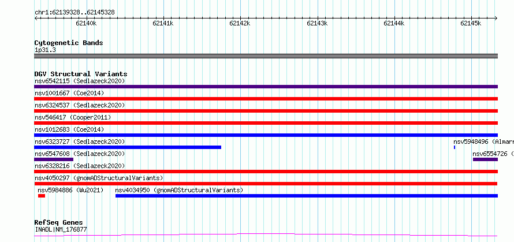Screen dimensions: 514x242
Task: Click the chr1:62139328..62145328 region label
Action: 75,13
